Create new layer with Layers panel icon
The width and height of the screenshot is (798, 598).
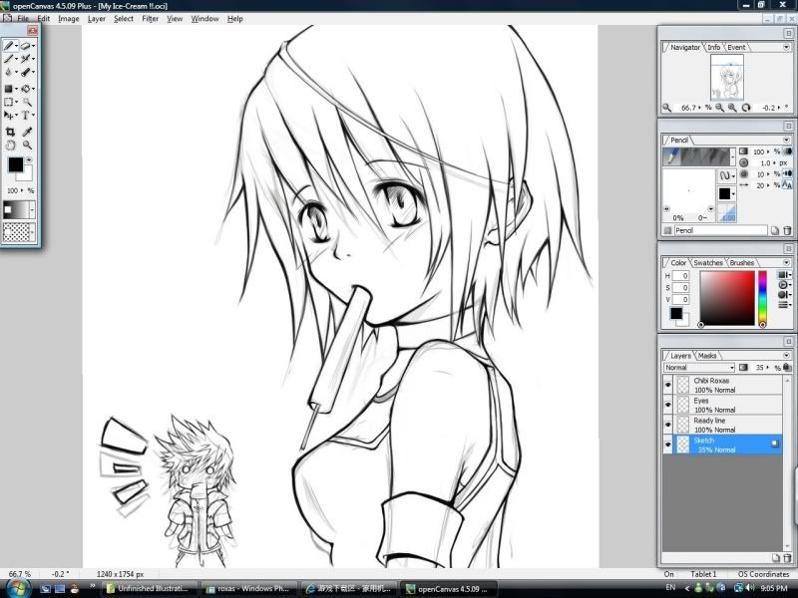pyautogui.click(x=776, y=558)
